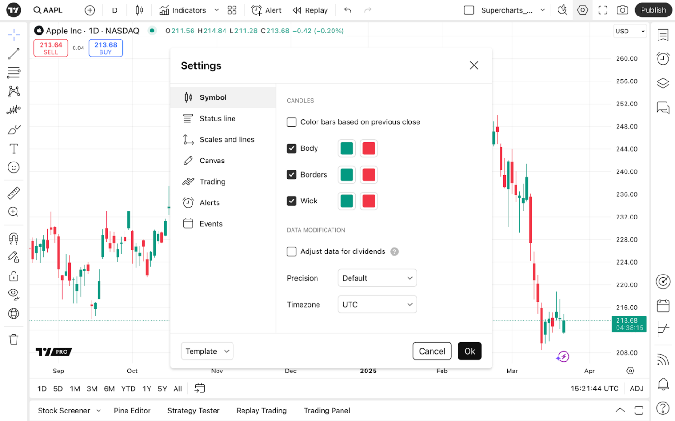Uncheck the Wick checkbox

[x=292, y=201]
